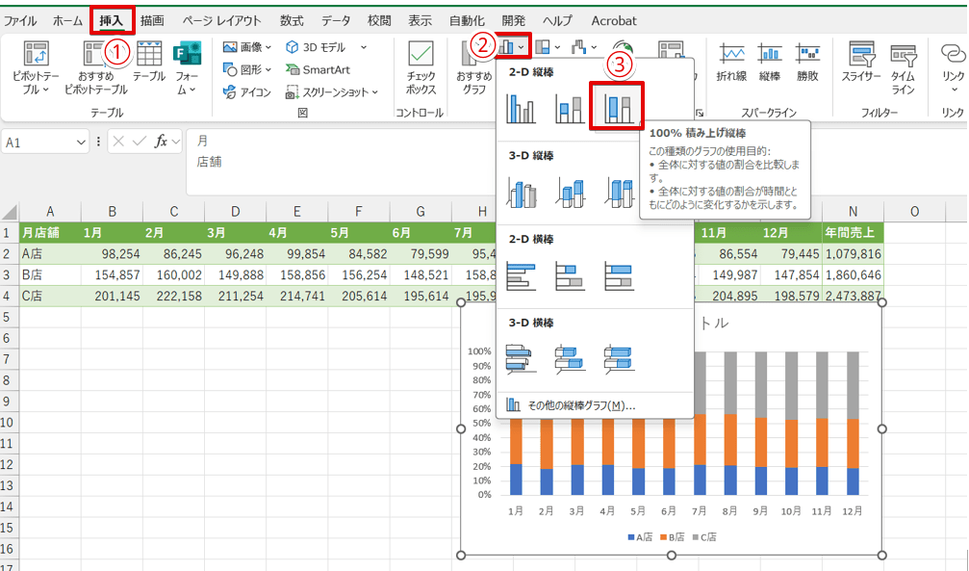Image resolution: width=969 pixels, height=571 pixels.
Task: Select the 年間売上 header cell
Action: [x=853, y=233]
